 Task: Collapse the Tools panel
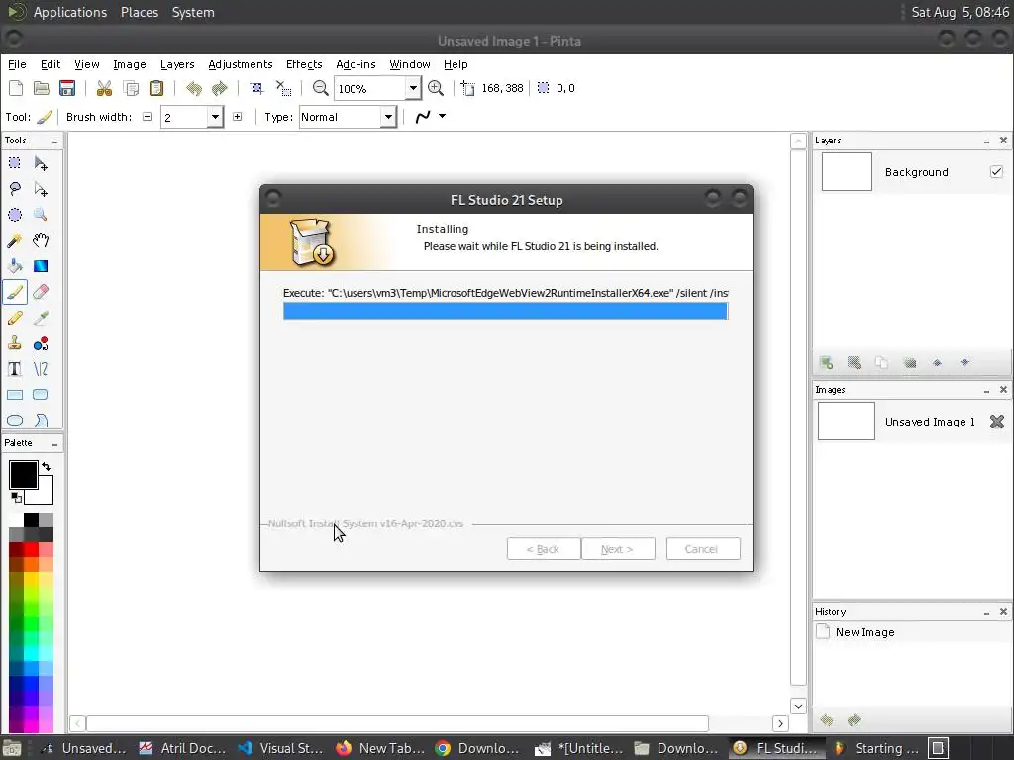pyautogui.click(x=55, y=141)
